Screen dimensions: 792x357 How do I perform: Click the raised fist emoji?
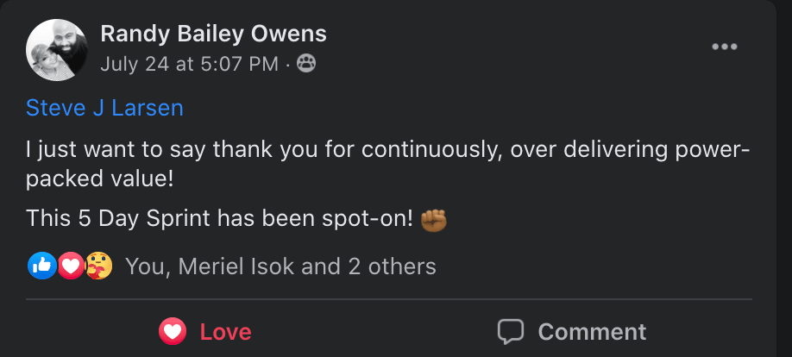[433, 220]
